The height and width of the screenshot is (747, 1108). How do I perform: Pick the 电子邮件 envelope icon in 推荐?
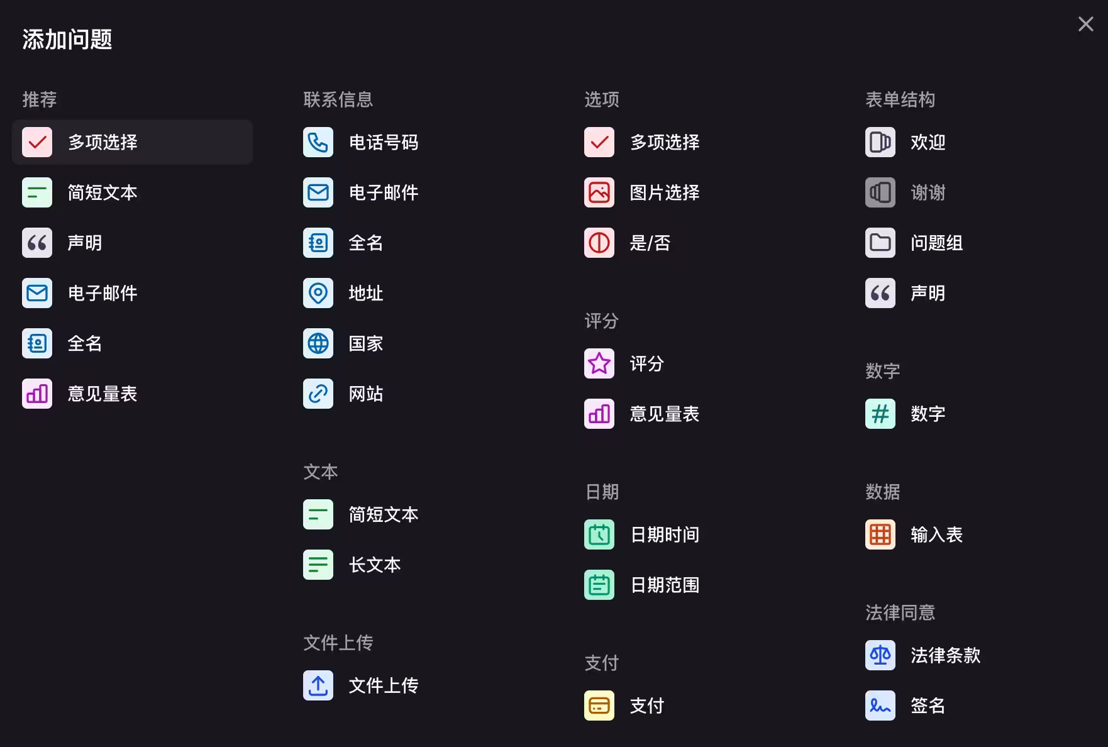click(x=37, y=293)
